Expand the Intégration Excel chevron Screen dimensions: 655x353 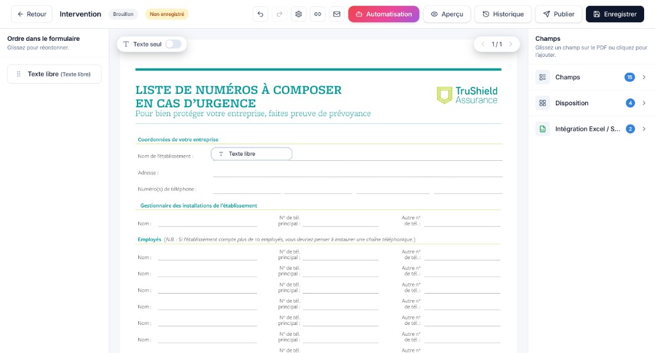[643, 129]
